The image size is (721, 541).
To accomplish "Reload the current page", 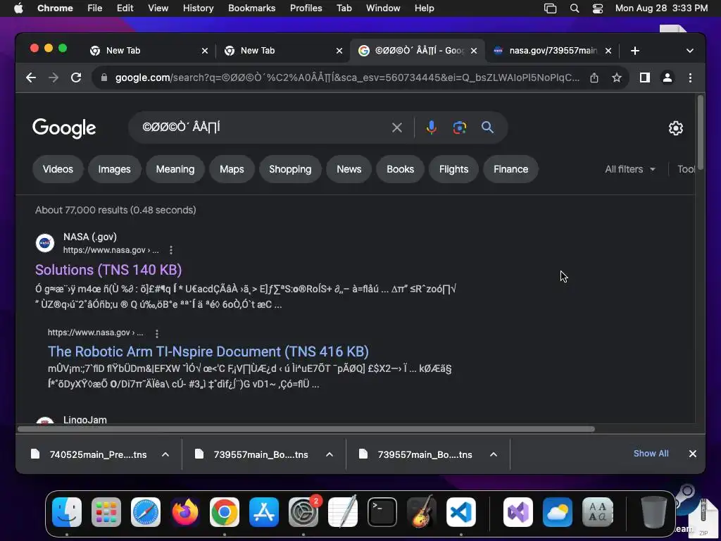I will point(76,77).
